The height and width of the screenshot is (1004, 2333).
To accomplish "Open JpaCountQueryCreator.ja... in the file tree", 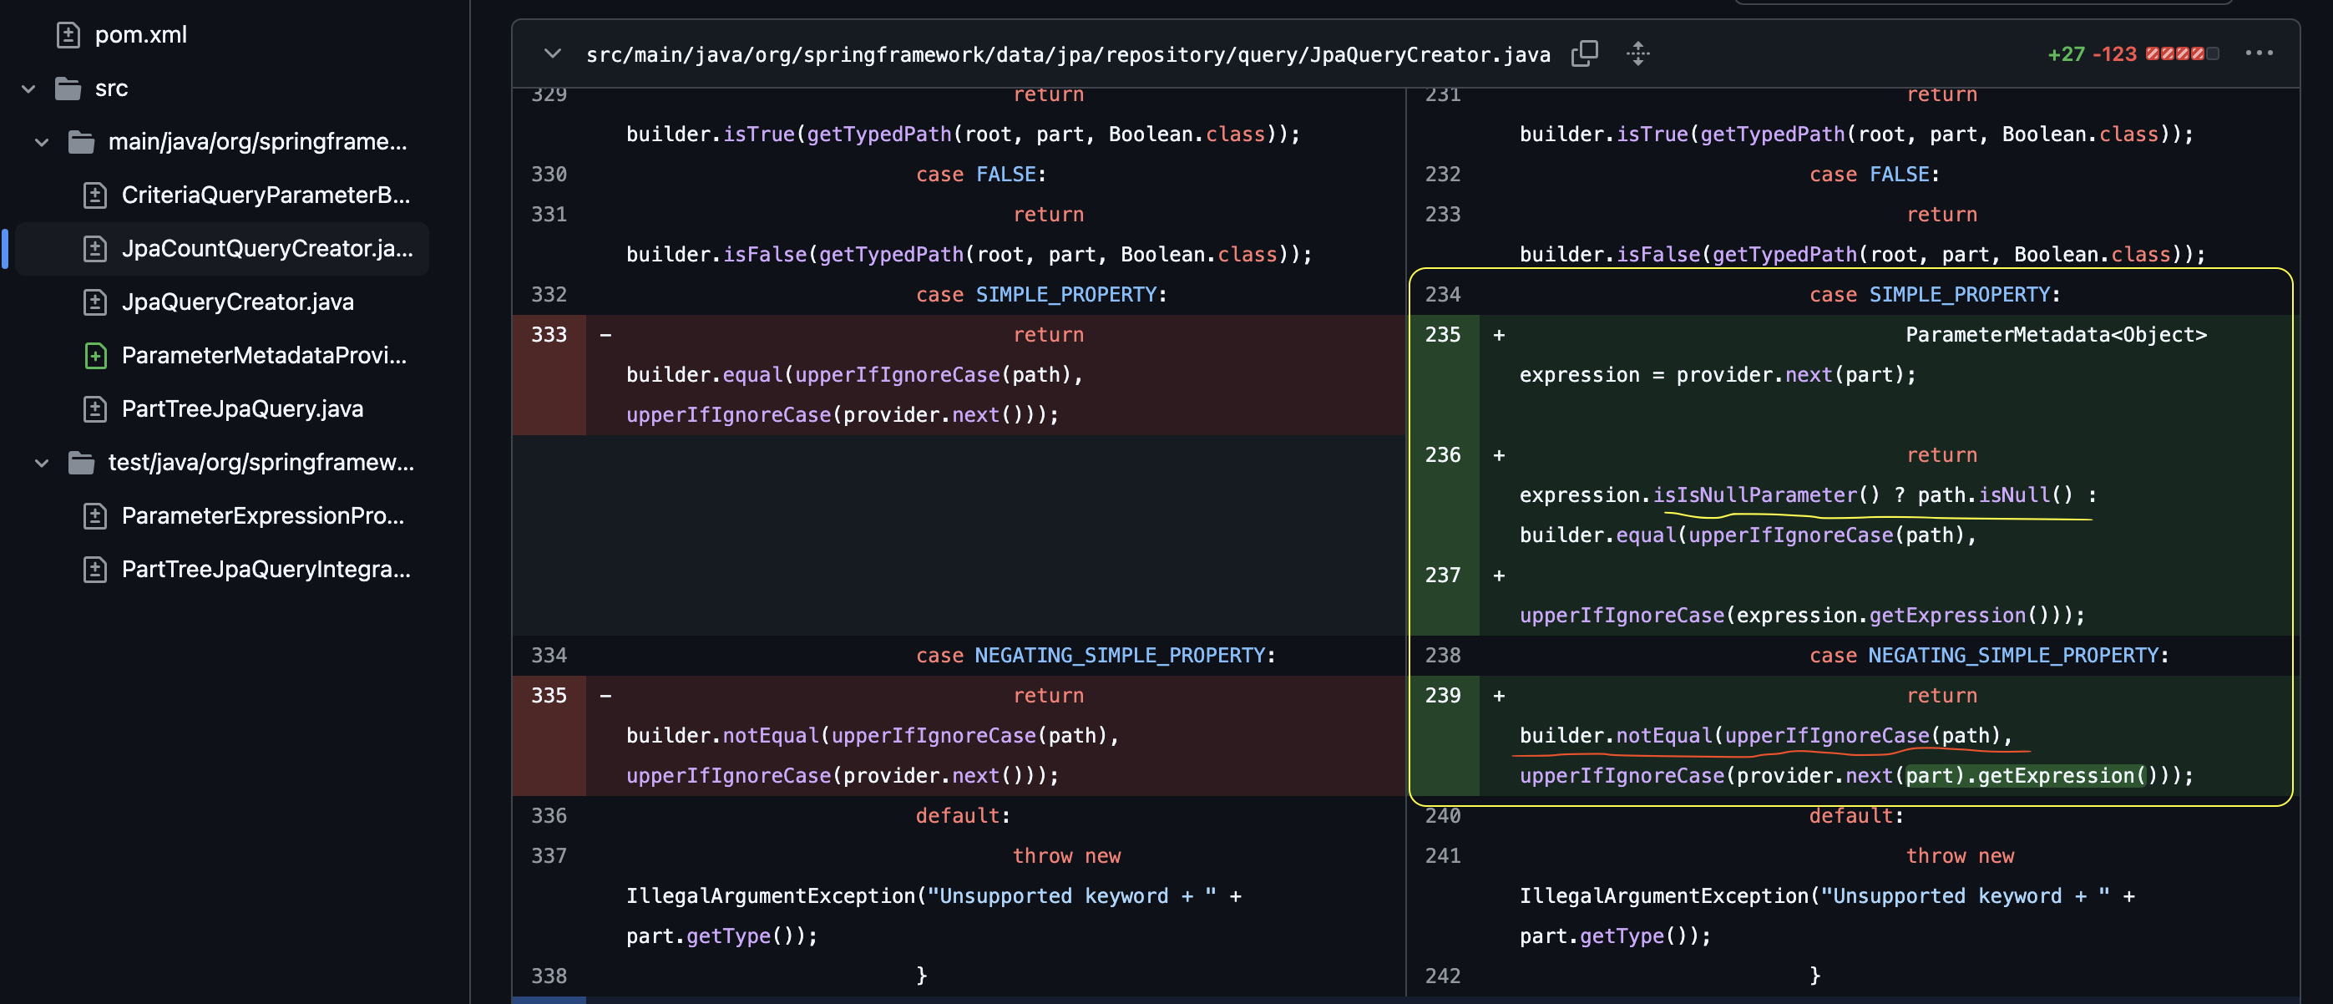I will pos(266,248).
